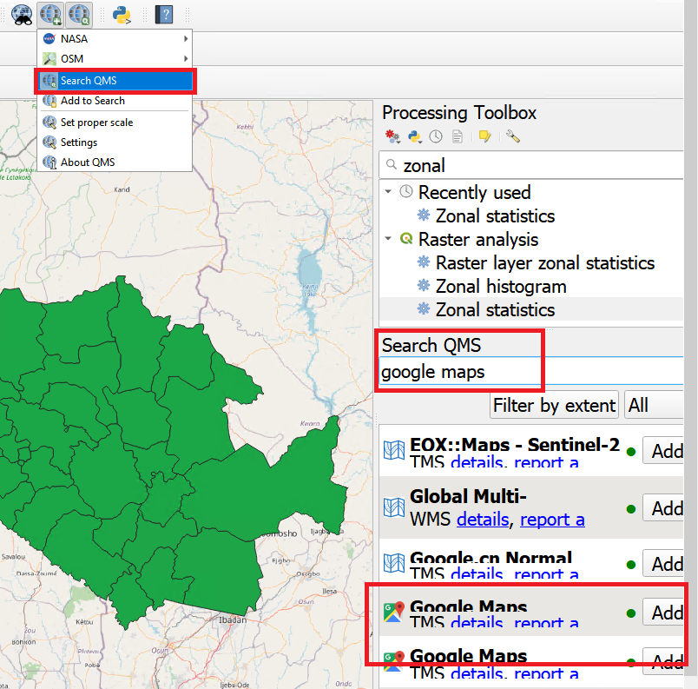This screenshot has width=698, height=689.
Task: Click the Recently used group label
Action: point(474,192)
